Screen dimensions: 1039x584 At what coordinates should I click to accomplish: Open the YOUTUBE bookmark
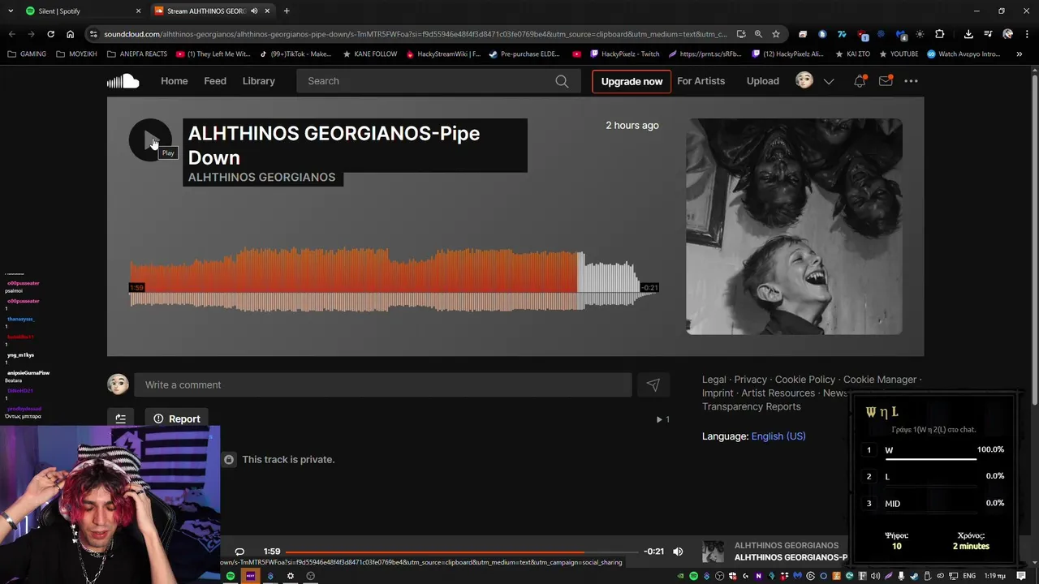point(898,54)
